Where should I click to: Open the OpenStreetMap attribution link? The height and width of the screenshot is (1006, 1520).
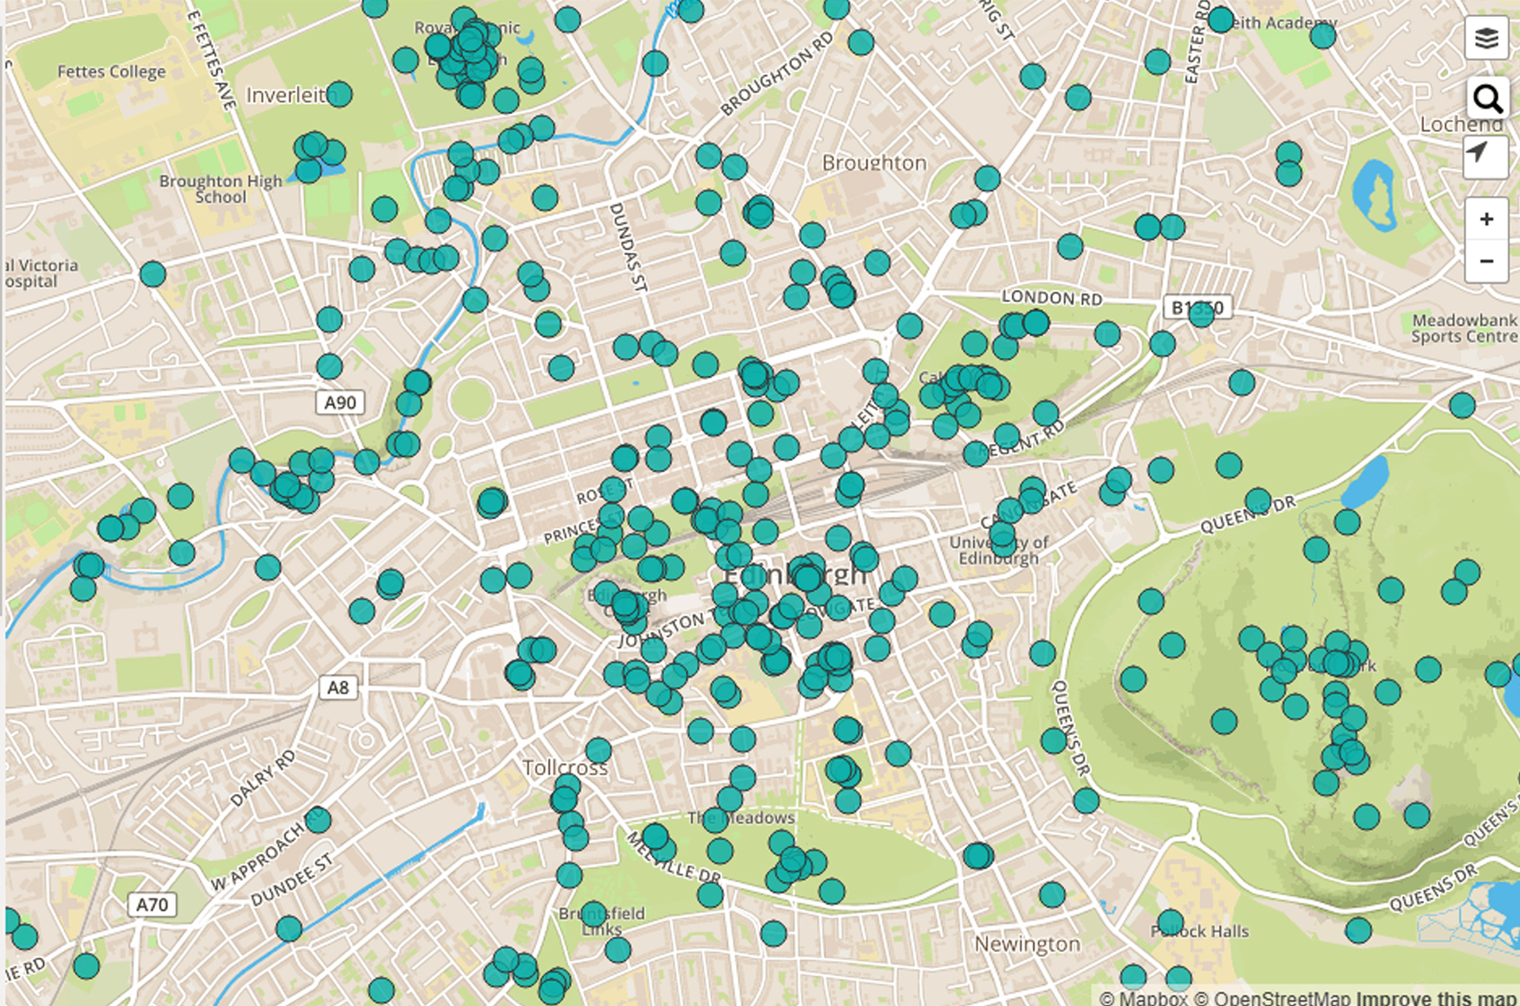pyautogui.click(x=1271, y=998)
